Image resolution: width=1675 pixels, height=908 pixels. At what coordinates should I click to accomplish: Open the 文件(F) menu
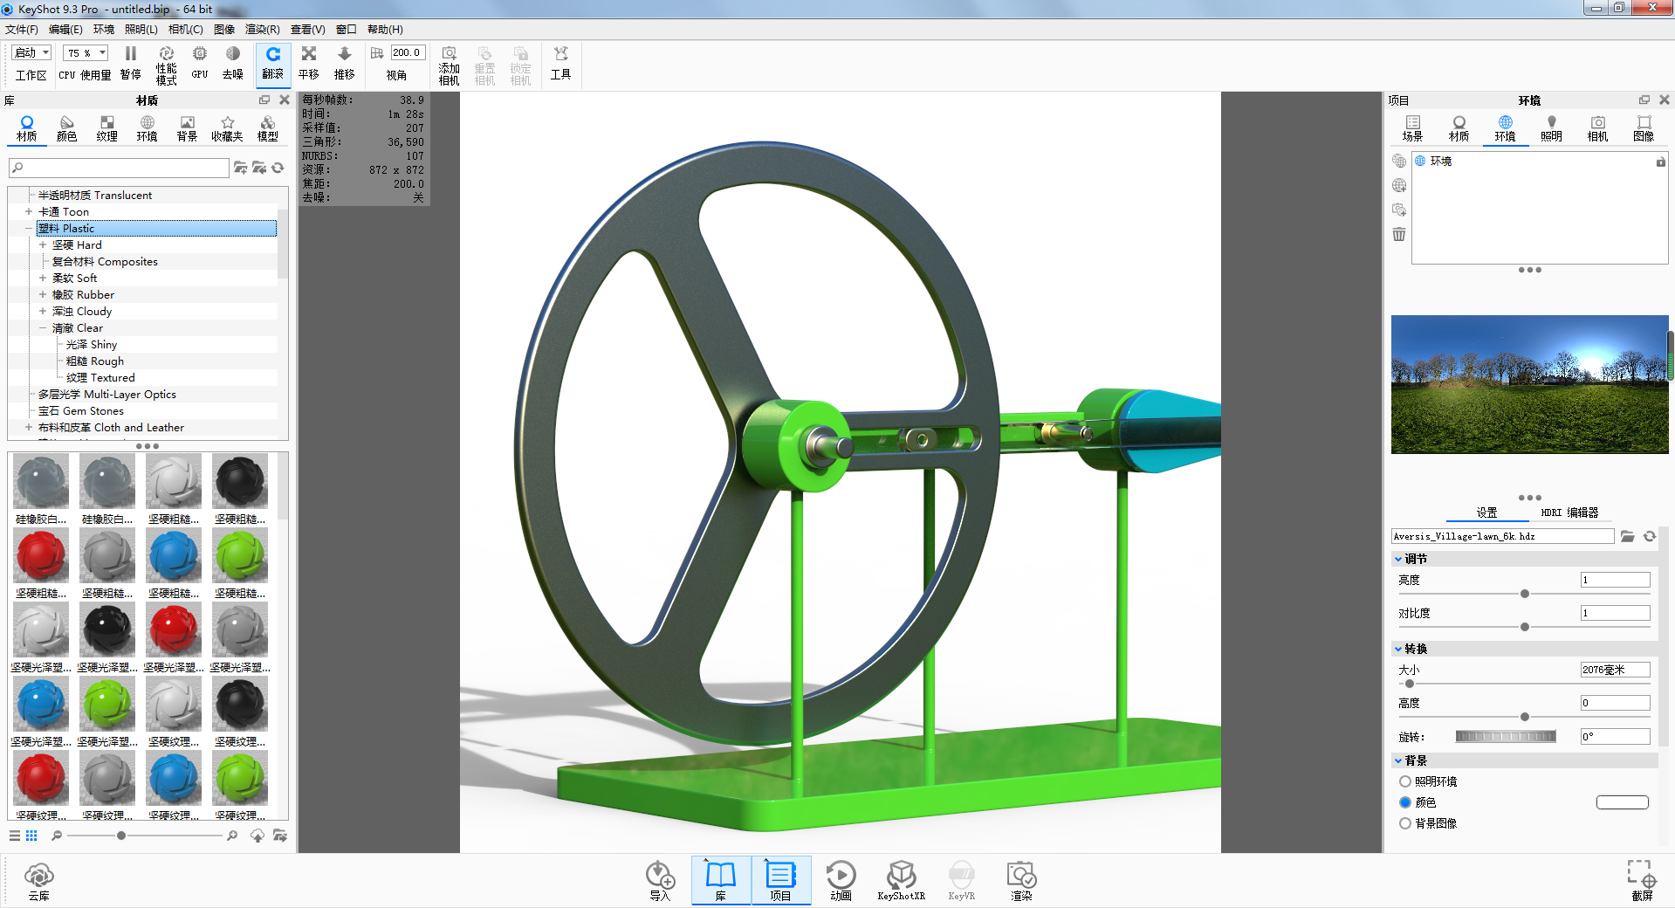tap(22, 29)
